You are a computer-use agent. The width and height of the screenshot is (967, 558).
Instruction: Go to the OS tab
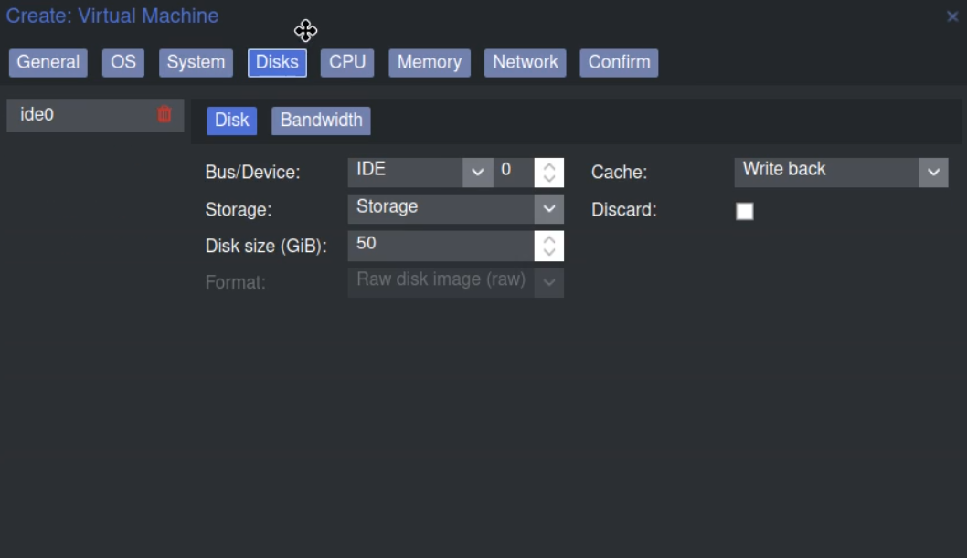tap(123, 62)
